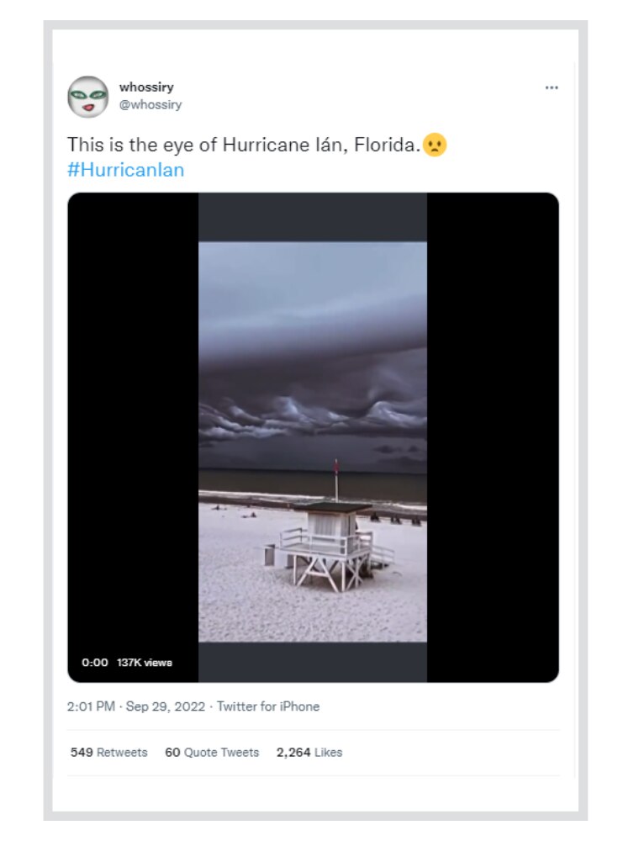Viewport: 639px width, 841px height.
Task: Select the tweet text about Hurricane Ian
Action: click(242, 145)
